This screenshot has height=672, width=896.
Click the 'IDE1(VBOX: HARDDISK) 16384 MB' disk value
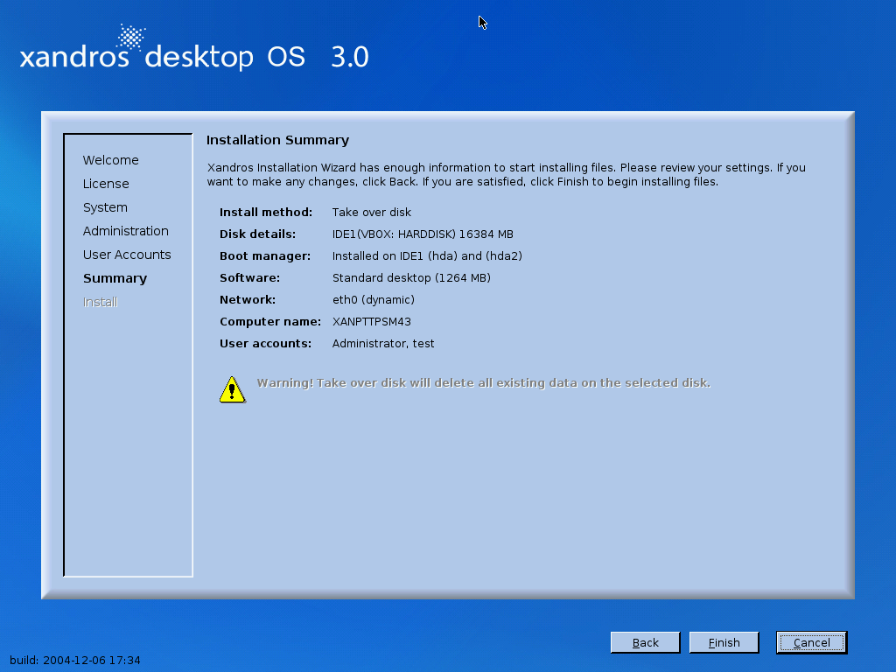423,234
